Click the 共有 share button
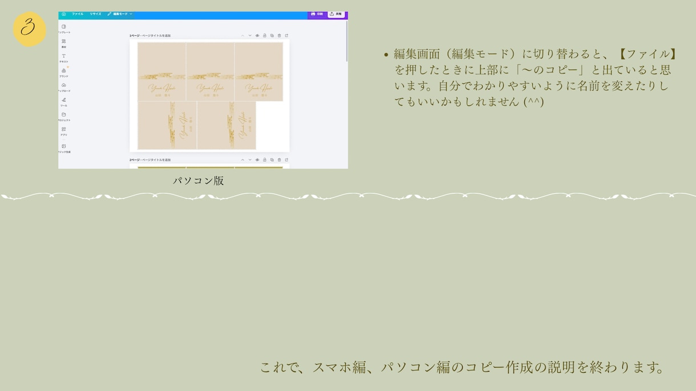The width and height of the screenshot is (696, 391). pyautogui.click(x=336, y=14)
